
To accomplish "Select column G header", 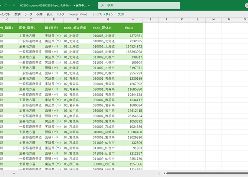I will pyautogui.click(x=108, y=19).
